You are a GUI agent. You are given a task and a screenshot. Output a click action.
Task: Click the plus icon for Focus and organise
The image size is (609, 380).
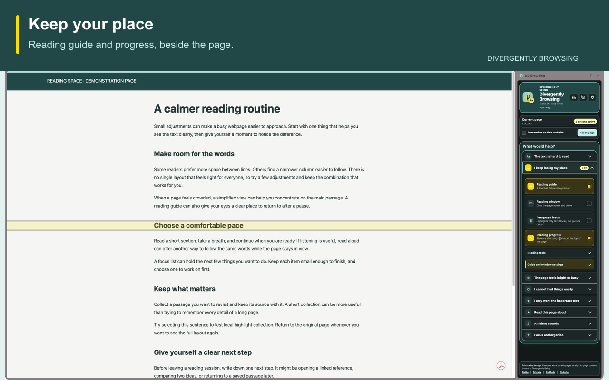[x=528, y=335]
